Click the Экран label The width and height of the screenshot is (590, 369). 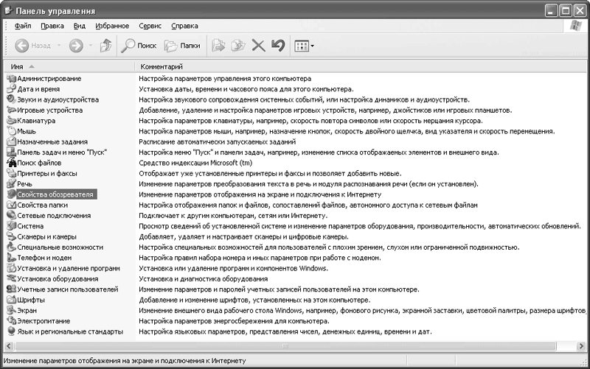(x=27, y=310)
